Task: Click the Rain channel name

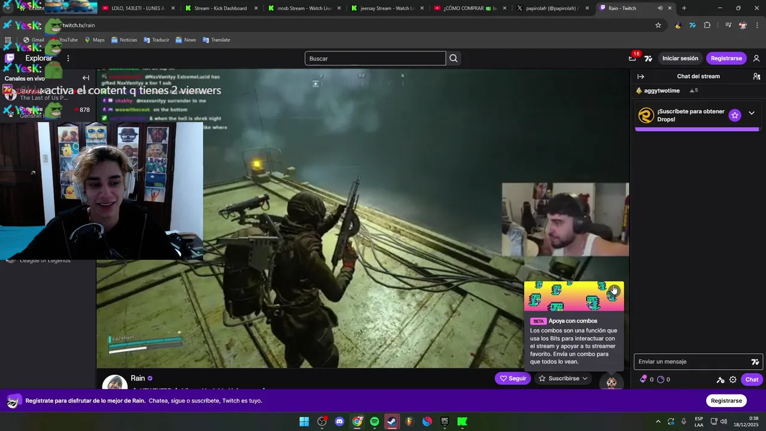Action: click(x=138, y=378)
